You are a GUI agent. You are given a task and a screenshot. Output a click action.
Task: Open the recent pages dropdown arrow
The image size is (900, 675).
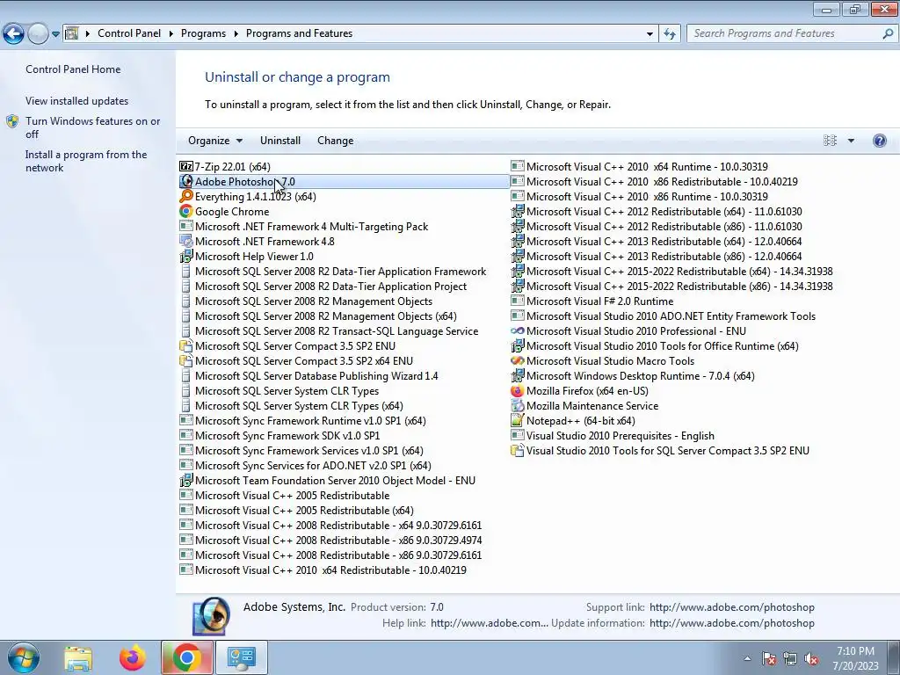pos(55,34)
